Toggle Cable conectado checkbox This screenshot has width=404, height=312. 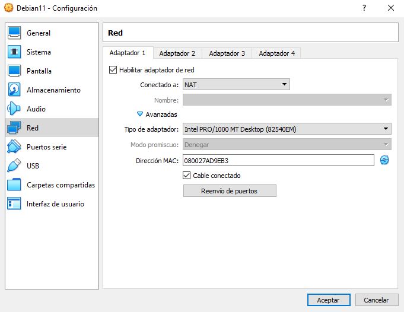pyautogui.click(x=186, y=176)
